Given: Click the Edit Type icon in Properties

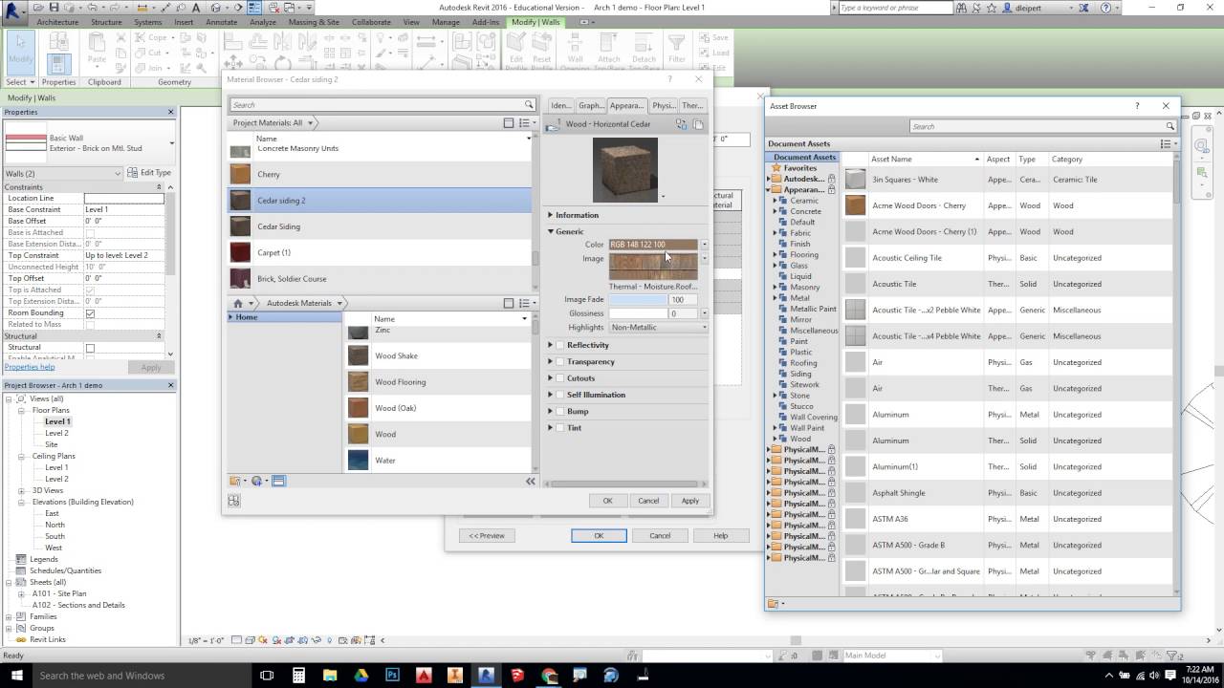Looking at the screenshot, I should click(133, 173).
